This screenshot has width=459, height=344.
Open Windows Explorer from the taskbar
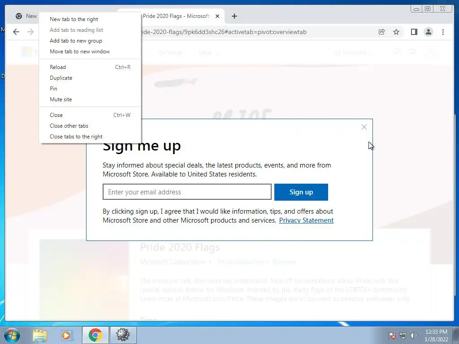40,335
